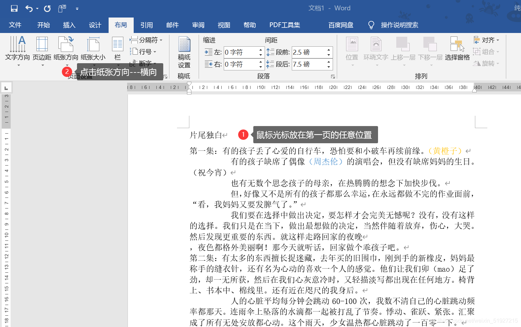
Task: Open the PDF工具集 tab
Action: 285,25
